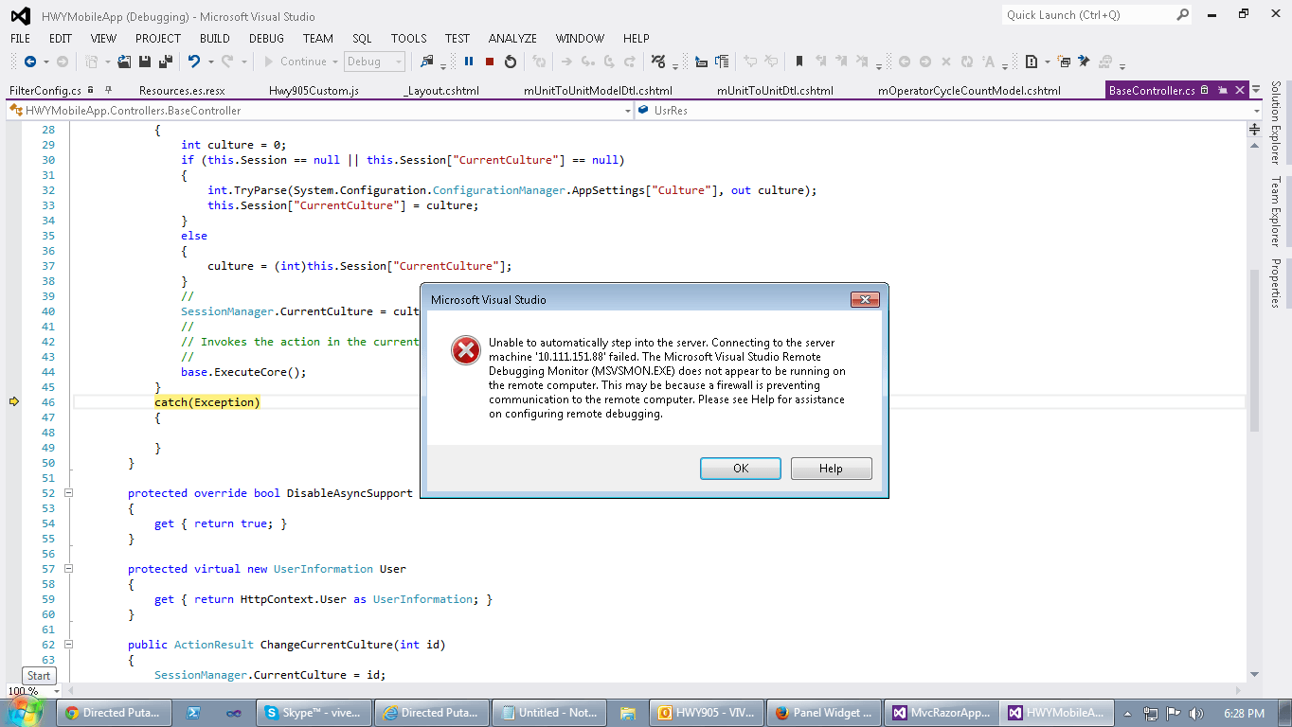Open the Continue button dropdown arrow

[x=333, y=62]
